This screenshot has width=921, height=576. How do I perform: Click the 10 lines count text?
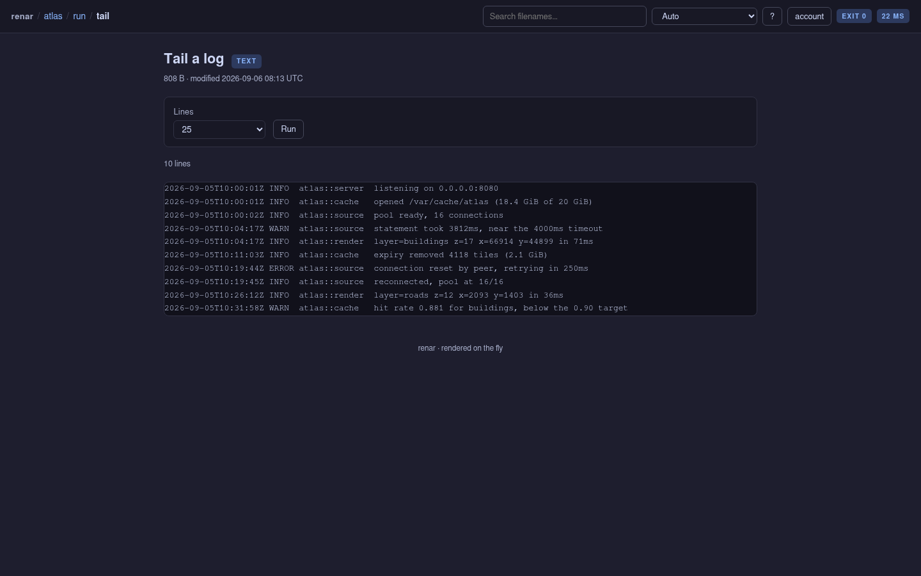coord(177,164)
